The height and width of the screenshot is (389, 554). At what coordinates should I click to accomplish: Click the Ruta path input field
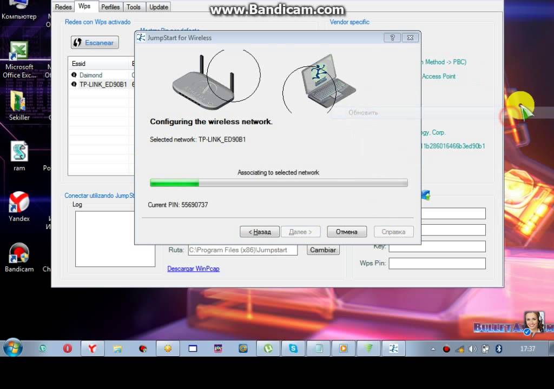(x=243, y=250)
